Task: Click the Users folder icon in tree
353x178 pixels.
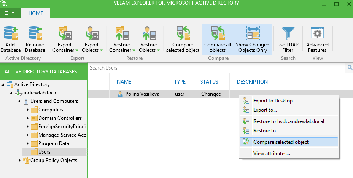Action: 34,152
